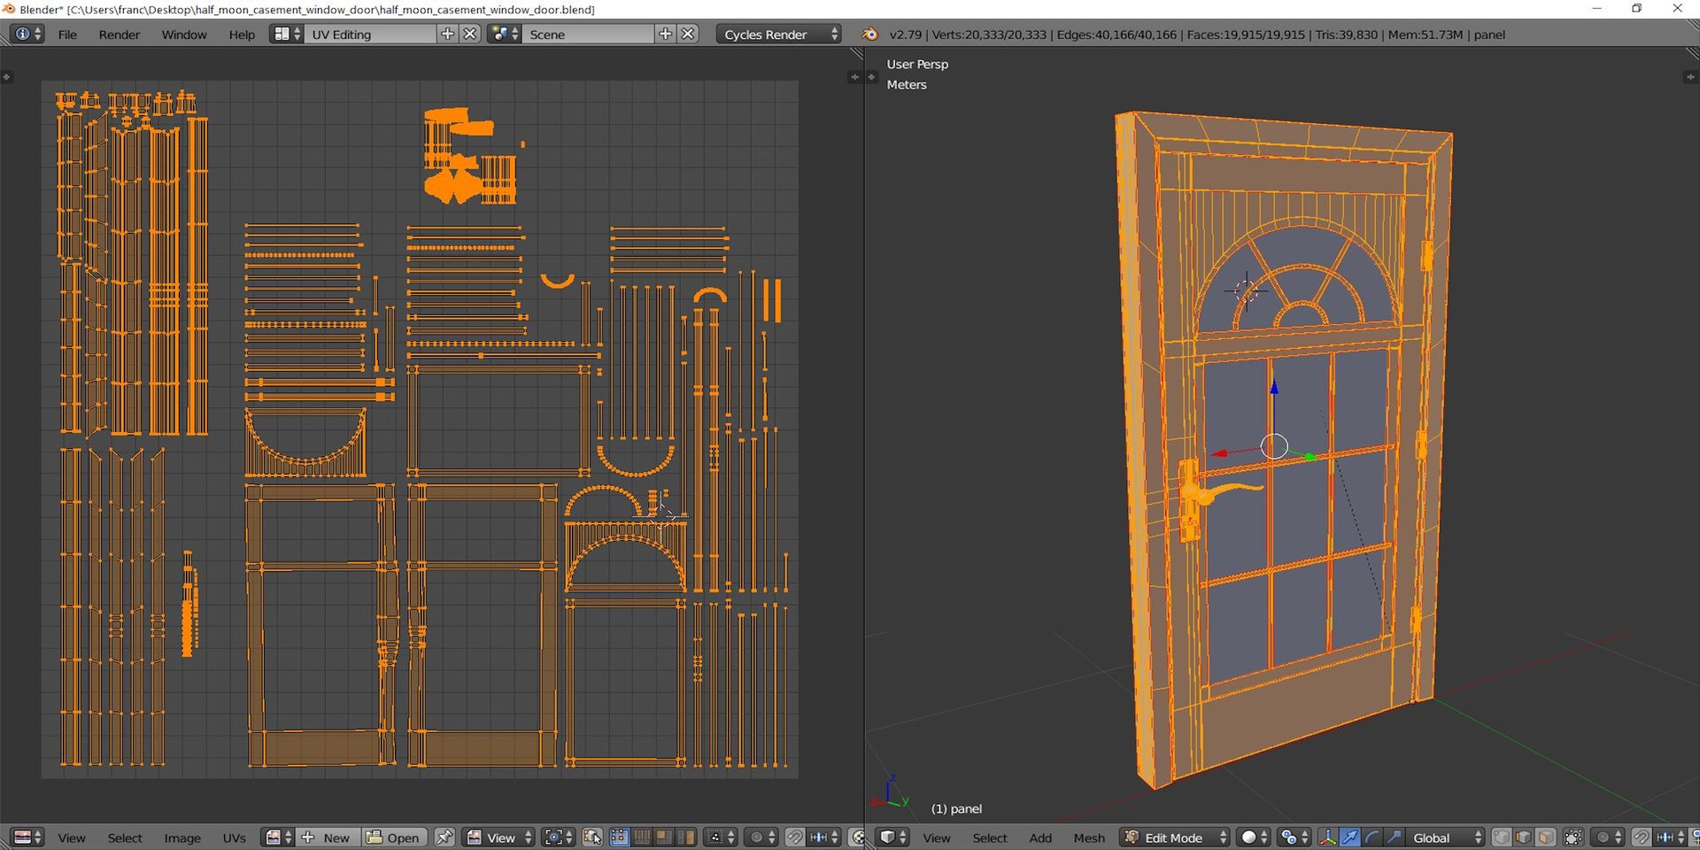The image size is (1700, 850).
Task: Toggle UV island selection mode
Action: pos(685,838)
